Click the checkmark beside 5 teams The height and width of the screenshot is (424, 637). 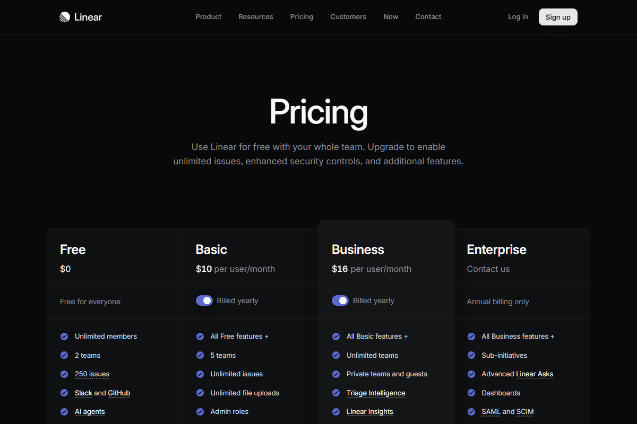pyautogui.click(x=200, y=355)
